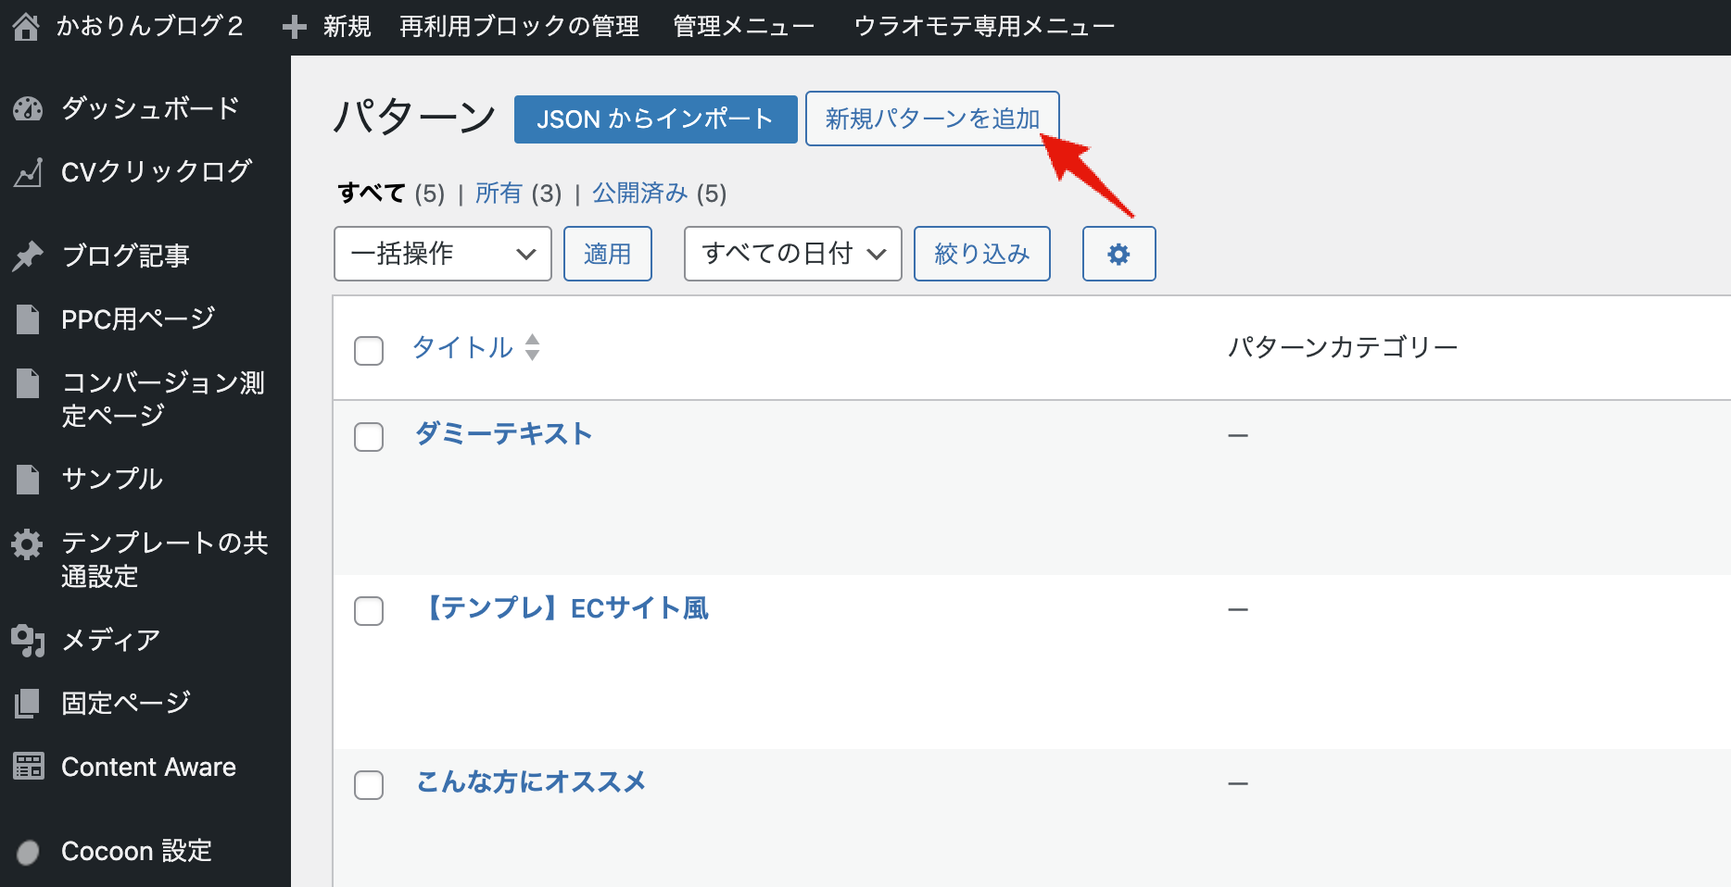The image size is (1731, 887).
Task: Click the テンプレートの共通設定 gear icon
Action: (28, 543)
